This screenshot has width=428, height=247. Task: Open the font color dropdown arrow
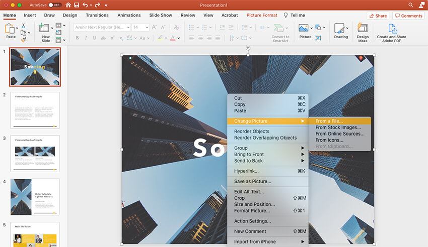tap(179, 38)
